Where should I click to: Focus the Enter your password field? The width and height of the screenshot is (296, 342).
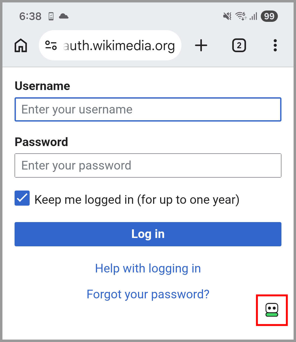(x=148, y=165)
